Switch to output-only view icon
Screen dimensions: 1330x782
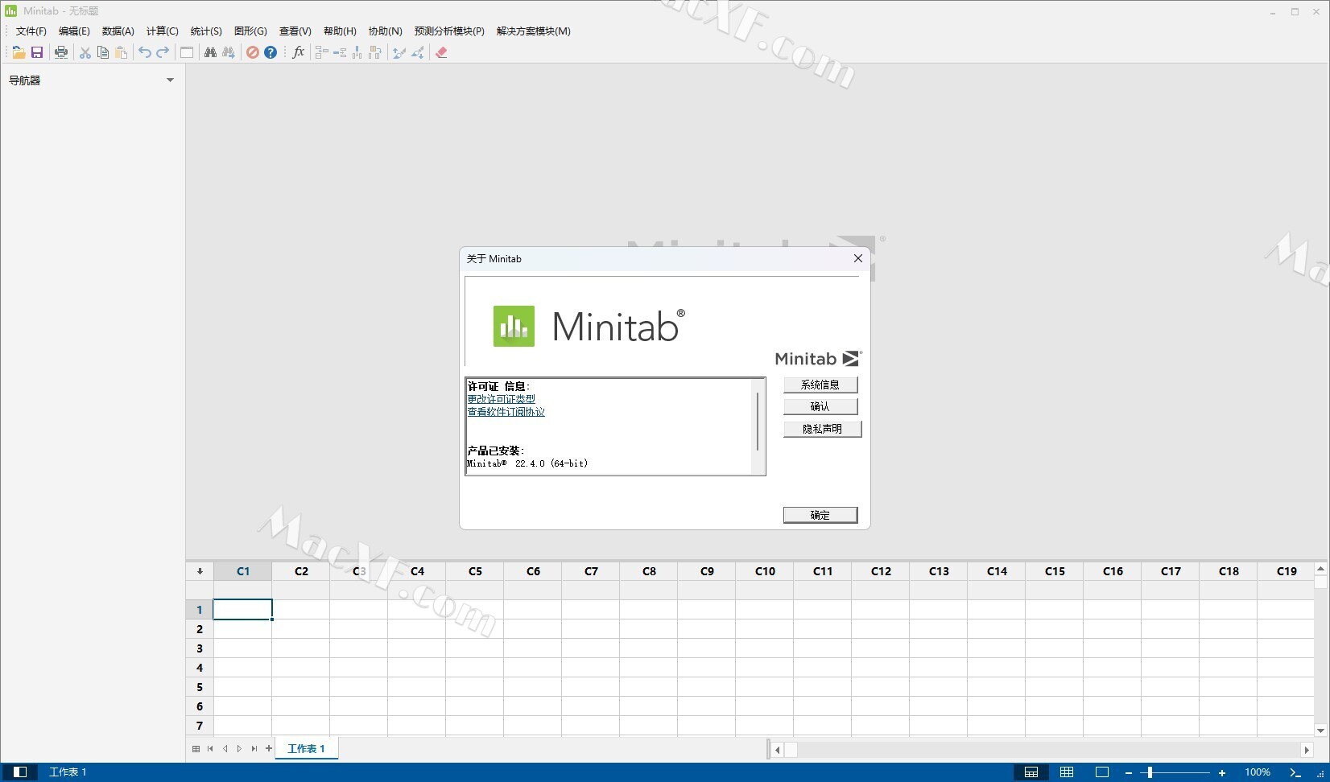(1102, 772)
